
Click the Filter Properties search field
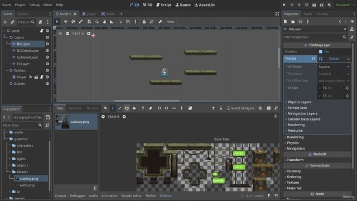coord(315,37)
